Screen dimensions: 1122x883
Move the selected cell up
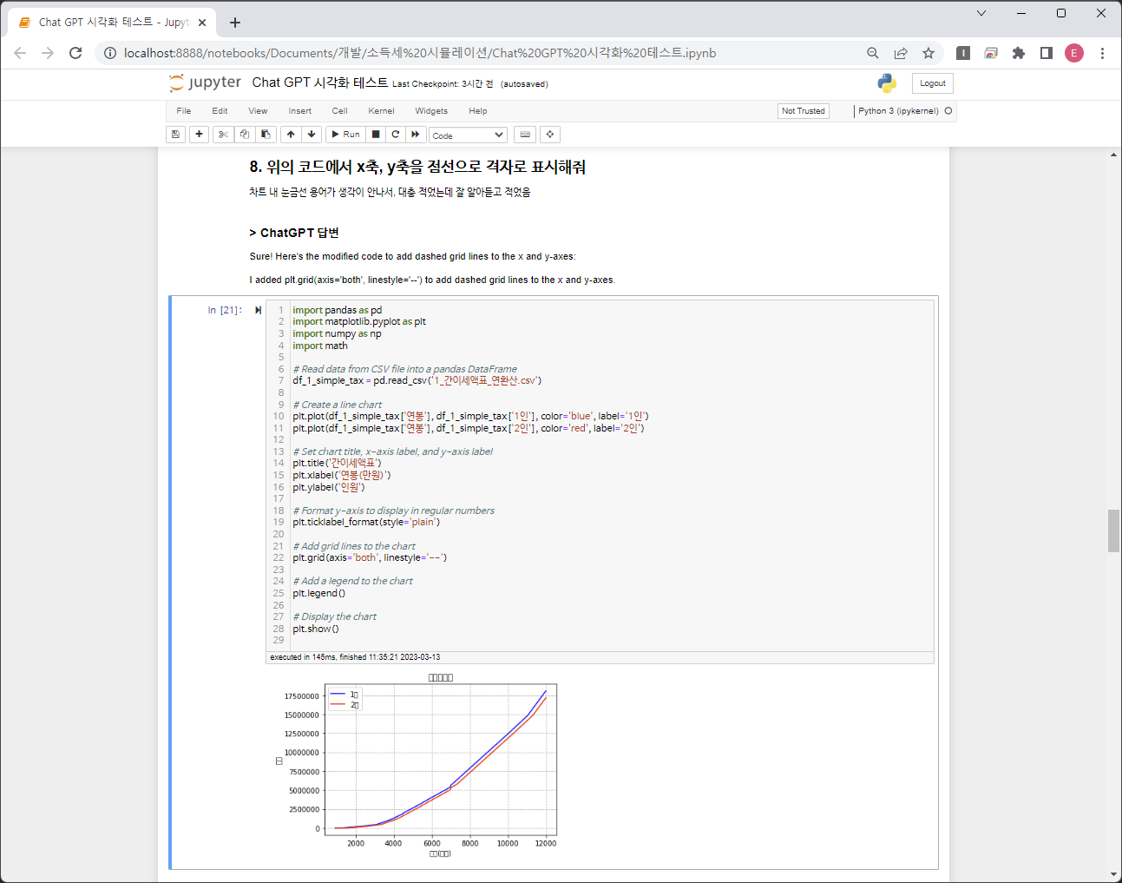click(291, 135)
